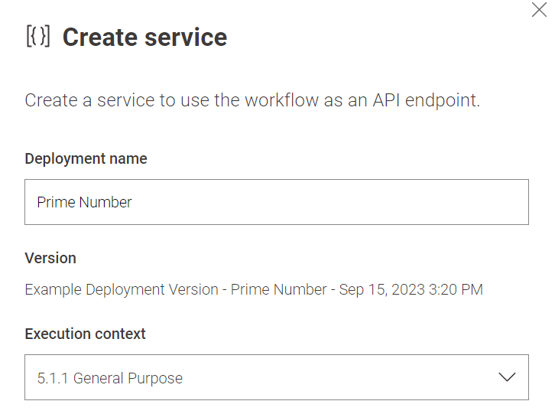
Task: Close the Create service dialog
Action: (539, 10)
